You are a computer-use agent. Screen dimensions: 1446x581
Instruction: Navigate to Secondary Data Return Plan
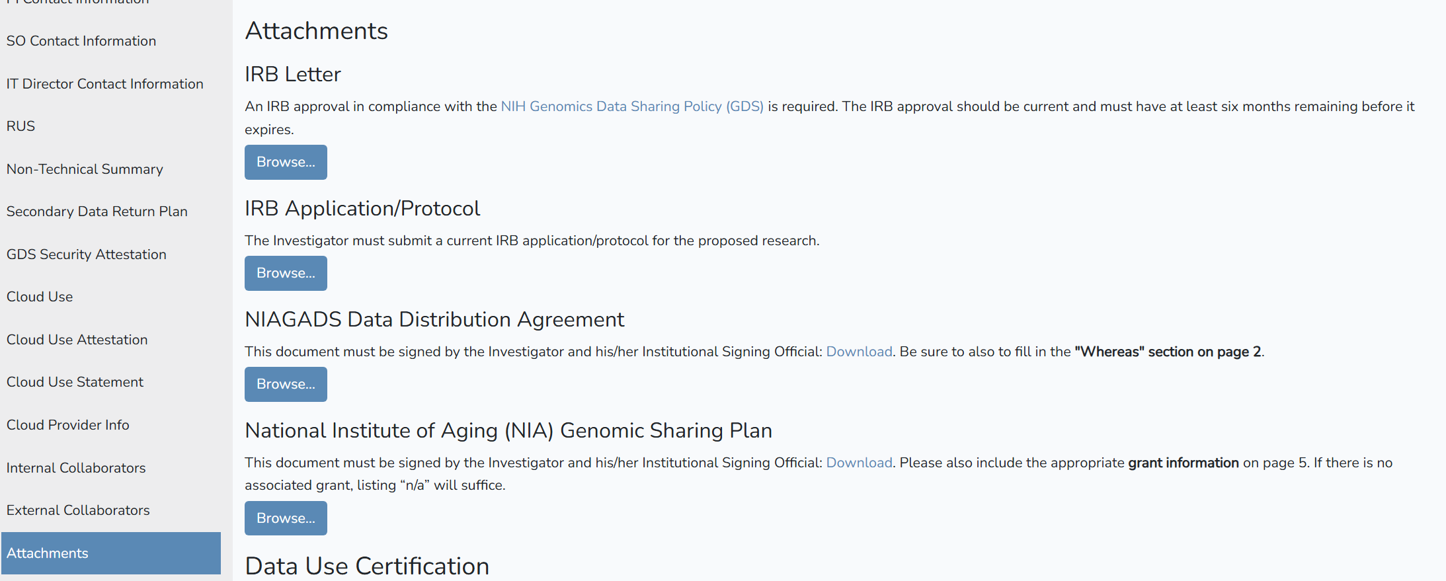(x=97, y=212)
